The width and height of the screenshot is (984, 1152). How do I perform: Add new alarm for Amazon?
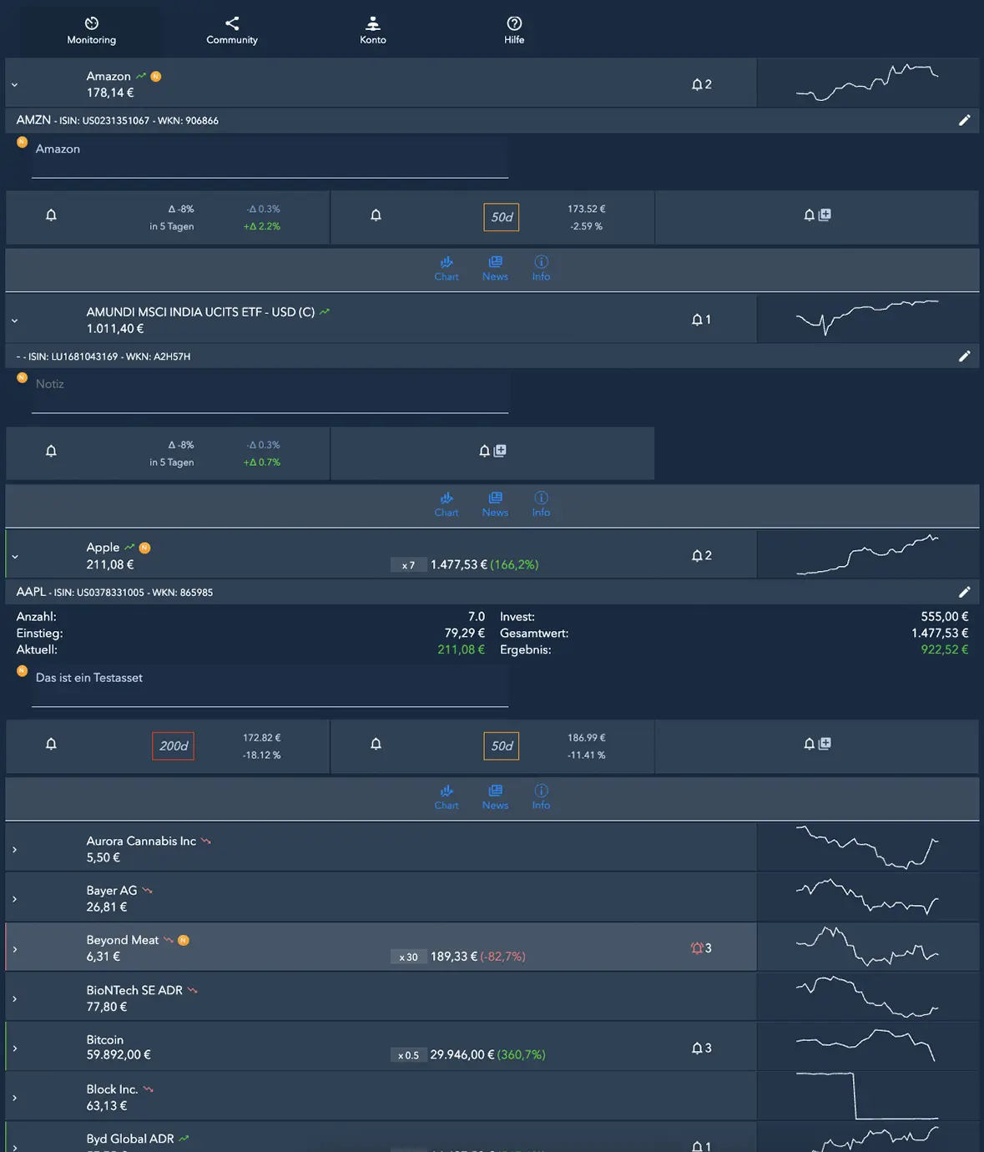tap(817, 215)
